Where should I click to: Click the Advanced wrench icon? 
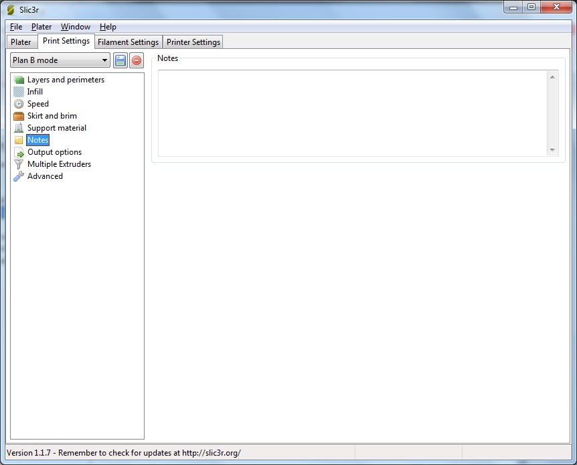[19, 176]
